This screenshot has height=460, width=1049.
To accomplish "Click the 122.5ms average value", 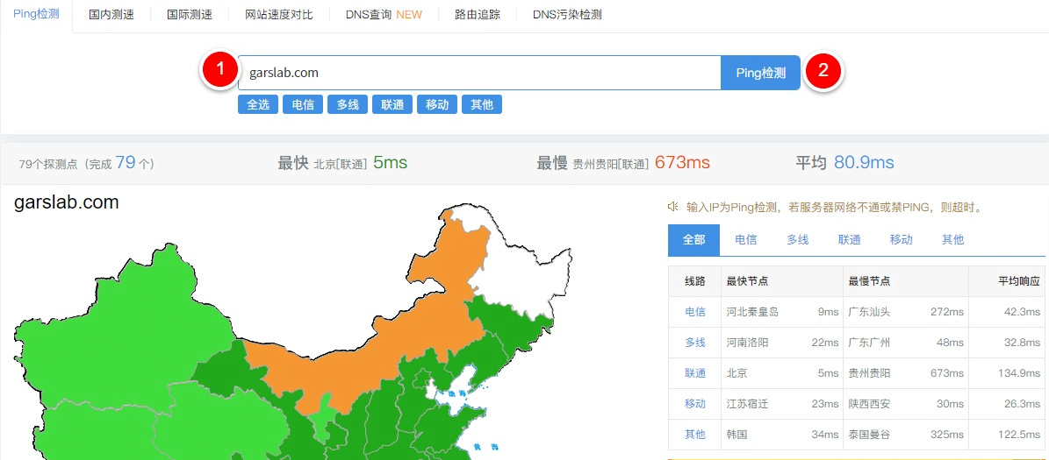I will point(1017,435).
